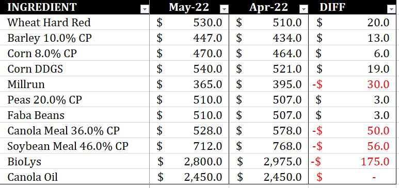Screen dimensions: 399x188
Task: Select the INGREDIENT header cell
Action: [74, 7]
